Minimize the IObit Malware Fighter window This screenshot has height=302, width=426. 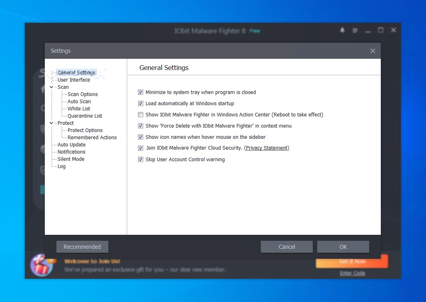point(368,32)
